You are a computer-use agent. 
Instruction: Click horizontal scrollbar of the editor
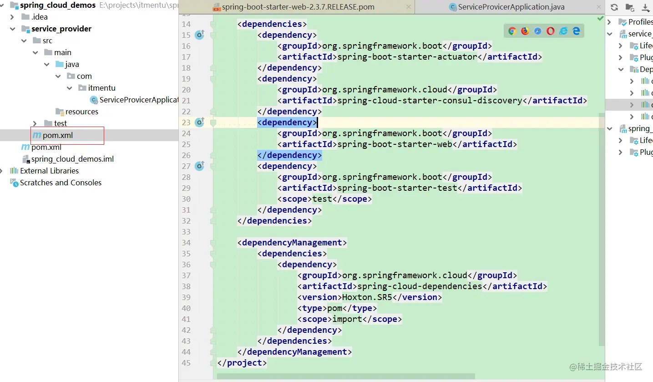346,377
